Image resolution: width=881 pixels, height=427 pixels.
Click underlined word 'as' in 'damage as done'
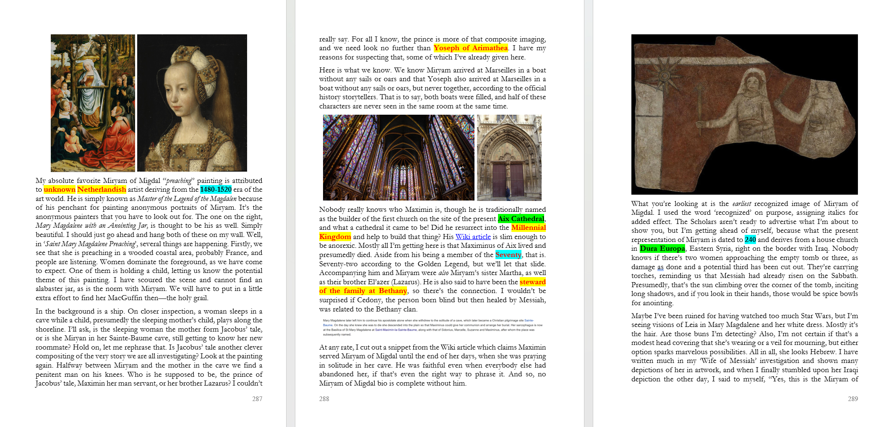point(660,267)
